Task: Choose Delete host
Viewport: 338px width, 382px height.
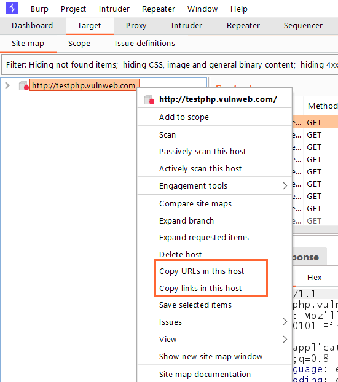Action: (x=214, y=254)
